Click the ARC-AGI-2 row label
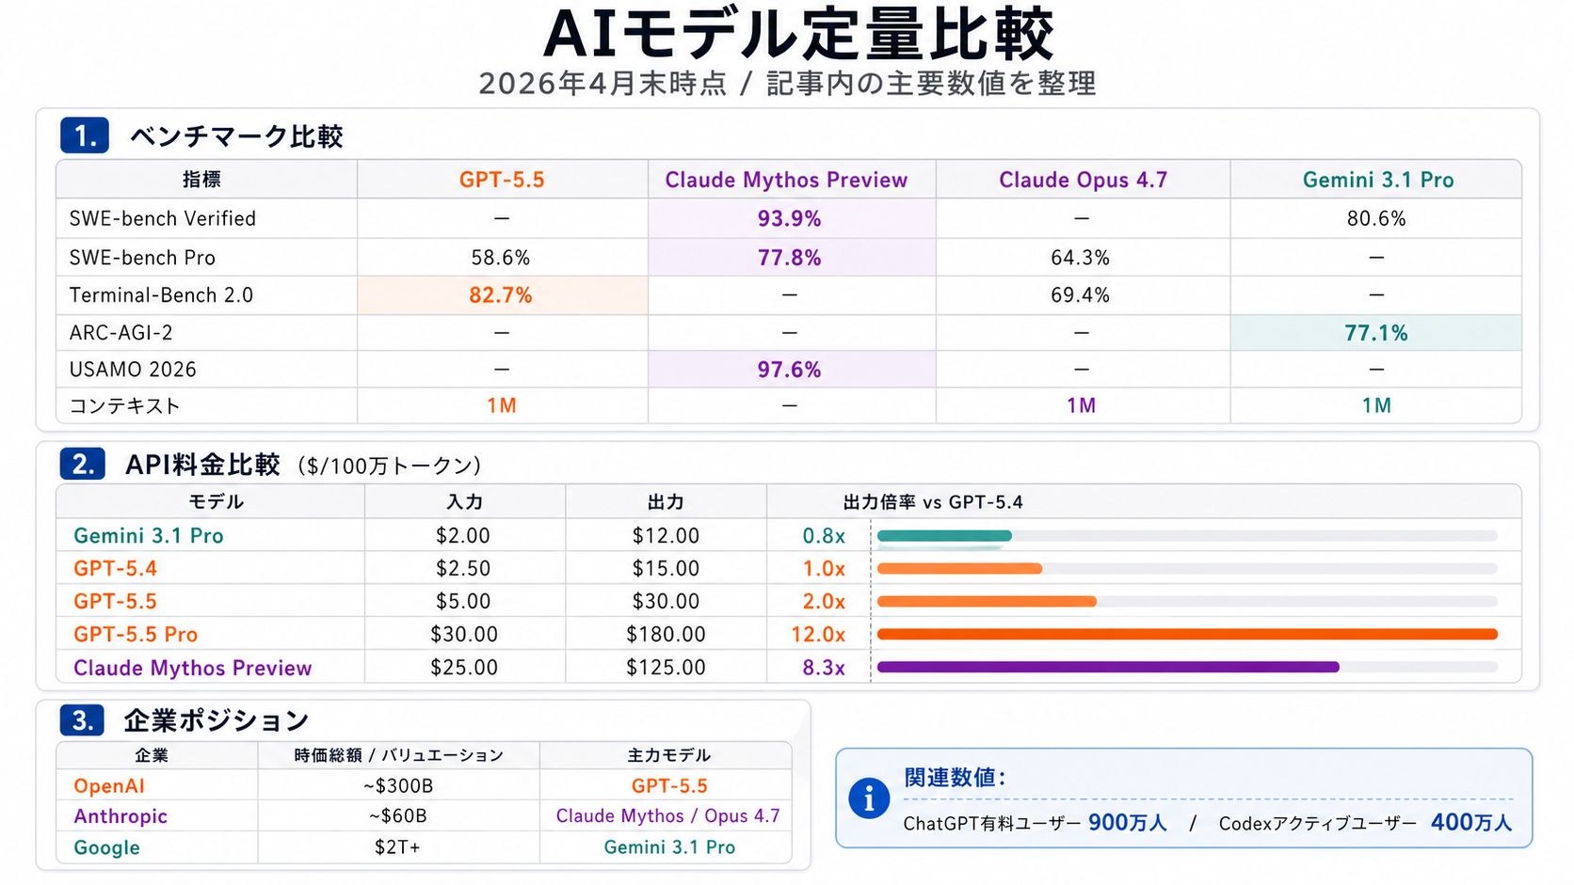The width and height of the screenshot is (1574, 885). click(x=121, y=333)
